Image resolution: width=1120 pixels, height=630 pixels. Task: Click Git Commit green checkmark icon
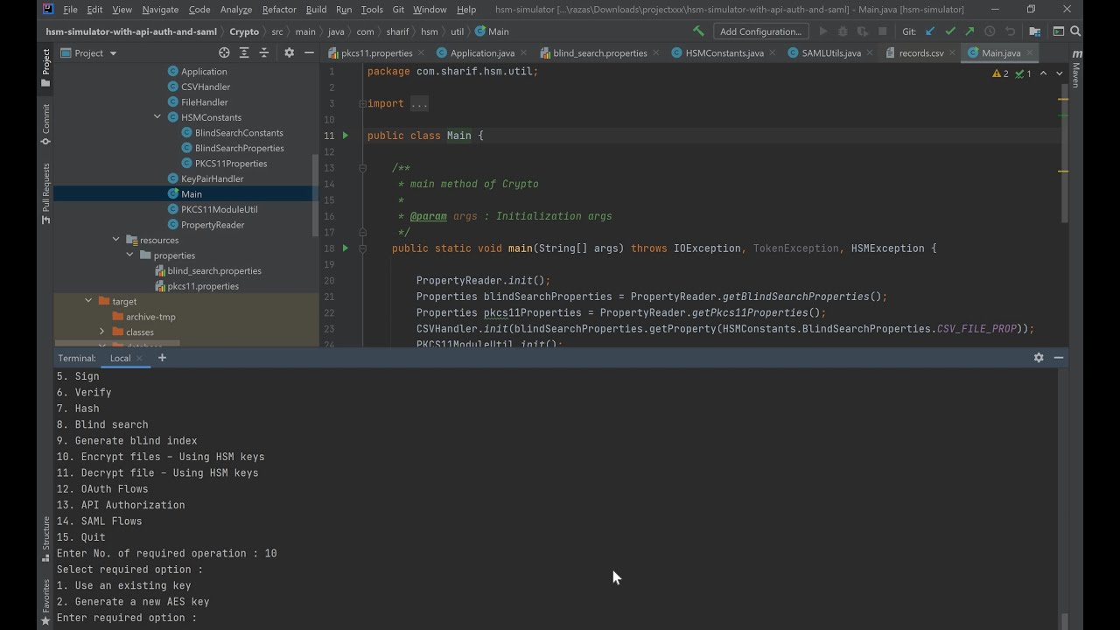point(950,31)
